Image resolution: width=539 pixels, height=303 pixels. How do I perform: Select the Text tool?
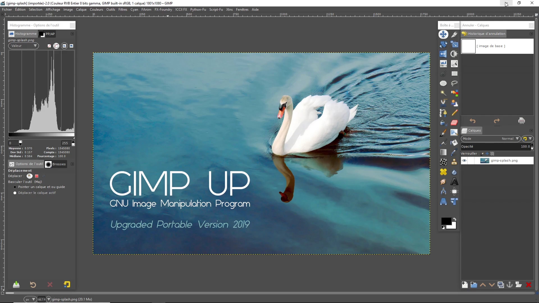[454, 182]
